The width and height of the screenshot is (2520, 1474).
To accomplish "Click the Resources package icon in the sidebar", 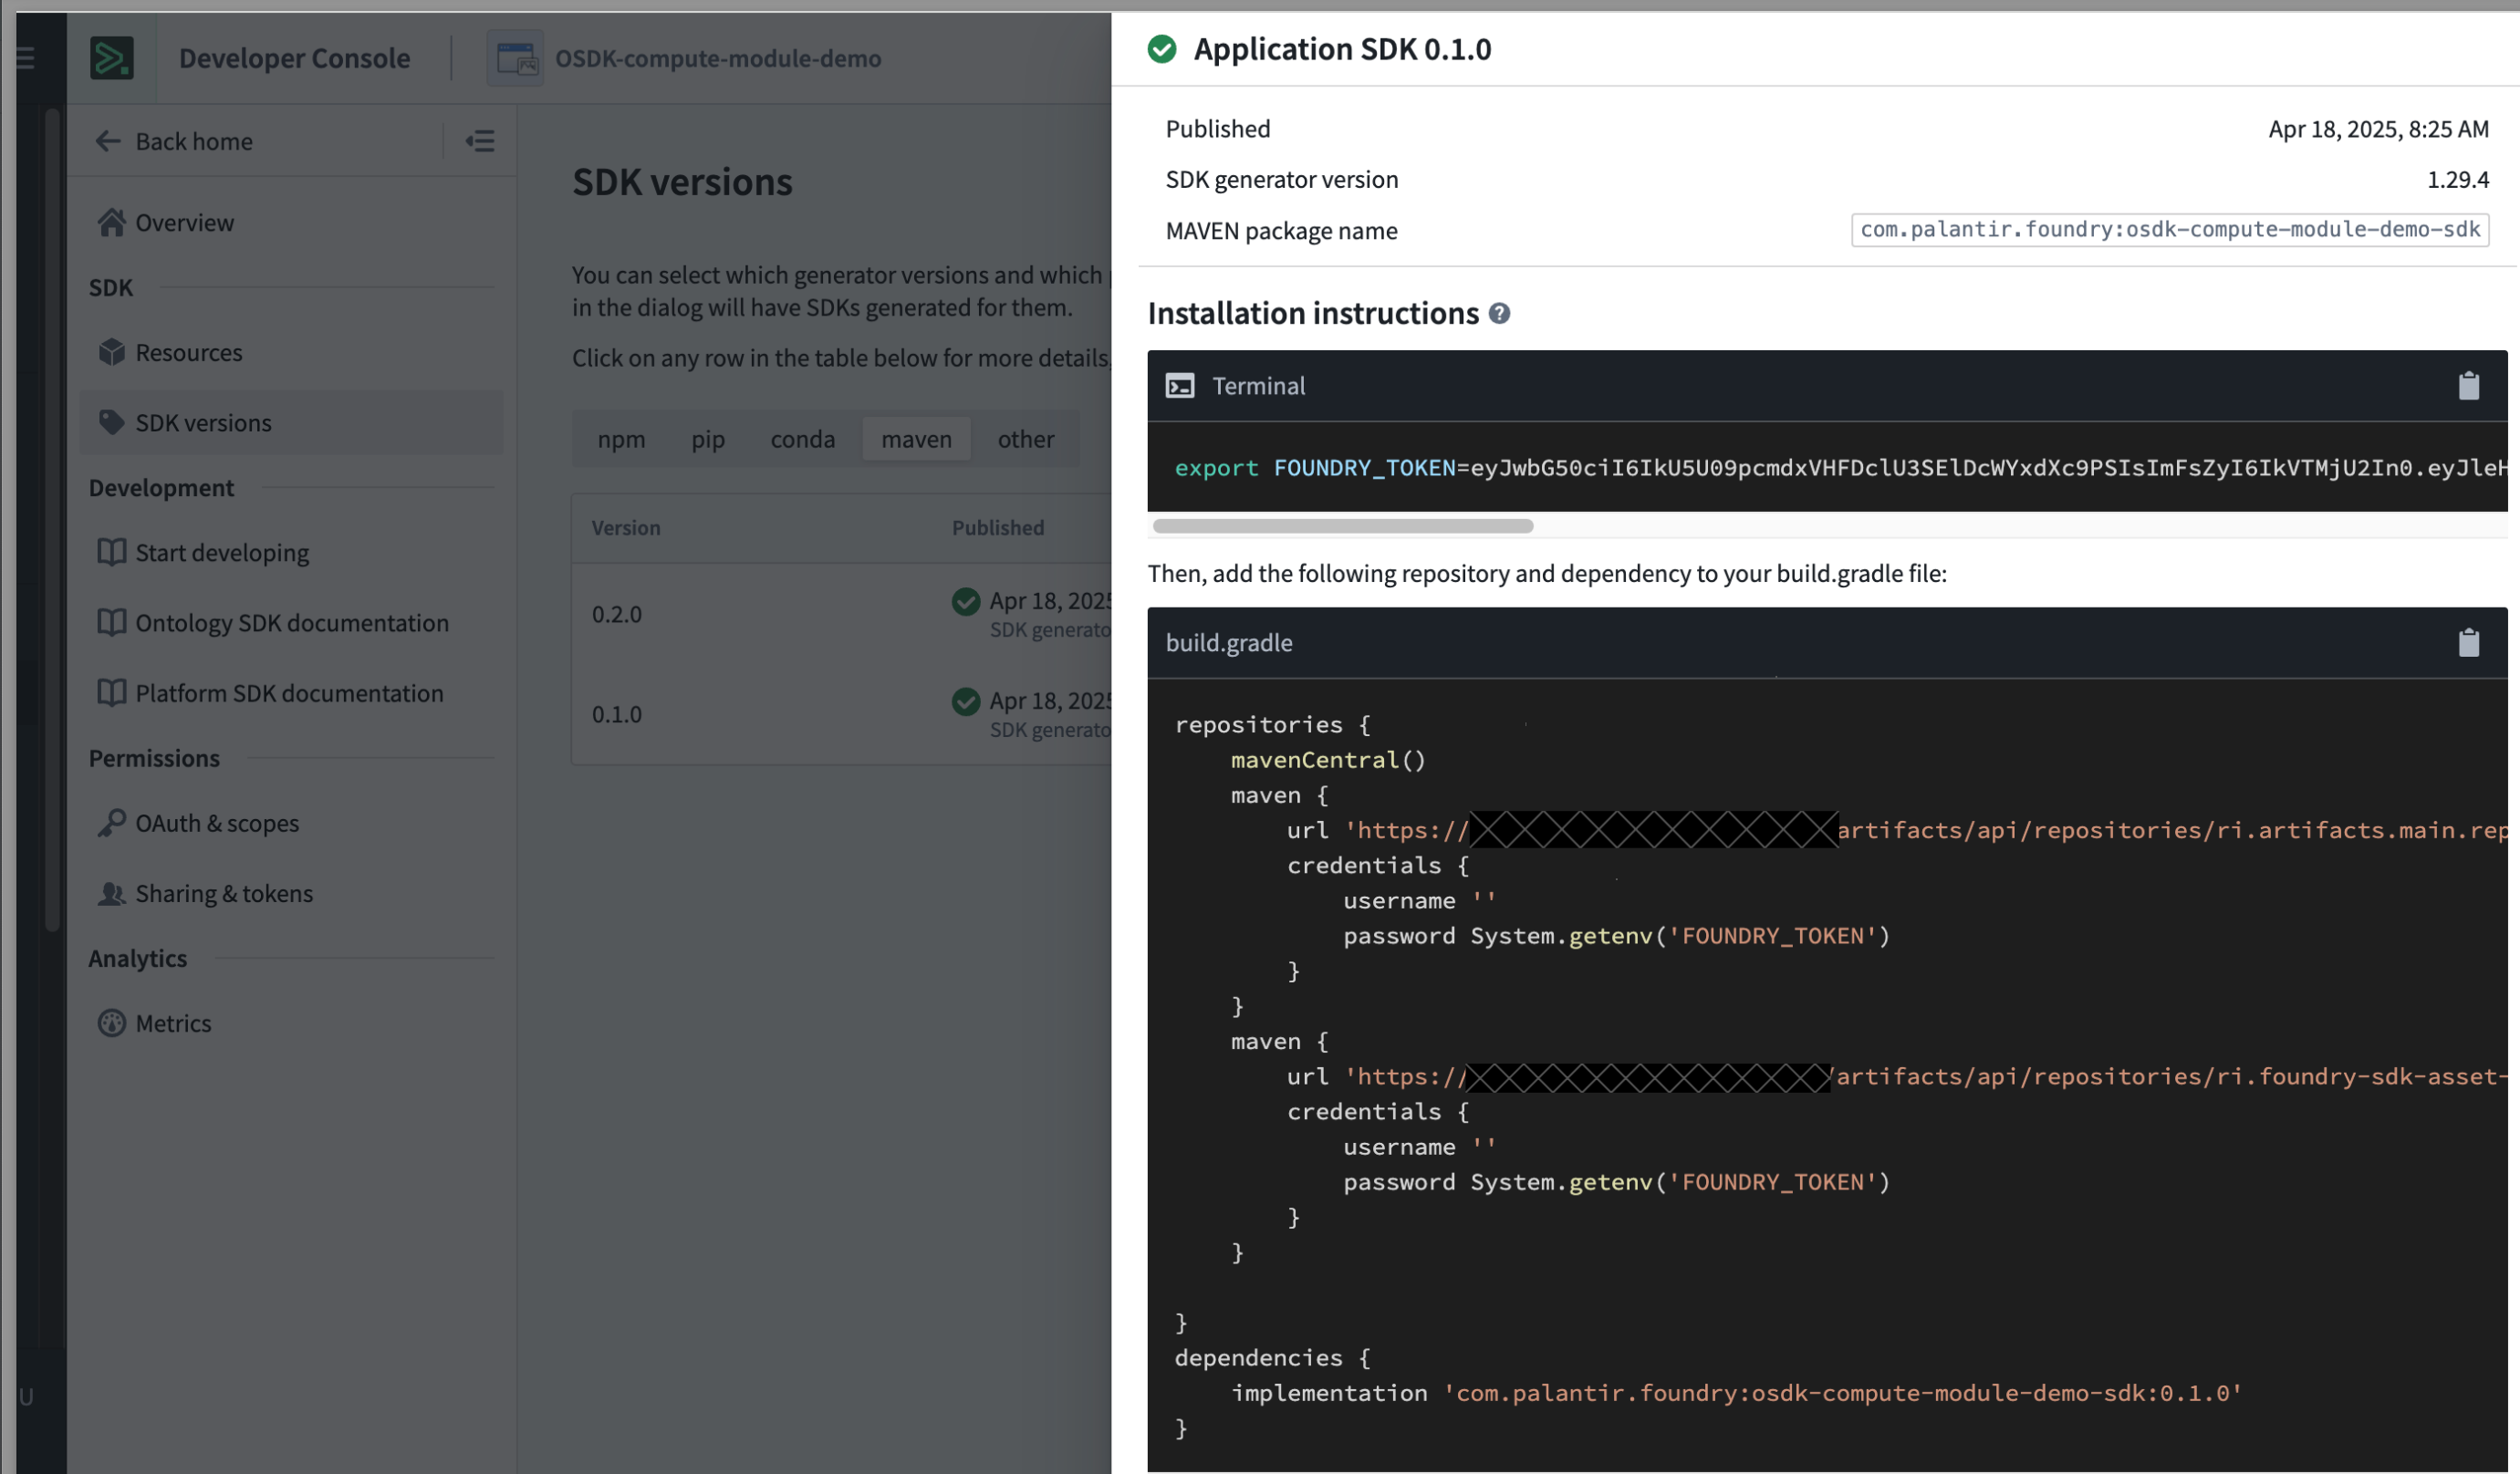I will (x=113, y=352).
